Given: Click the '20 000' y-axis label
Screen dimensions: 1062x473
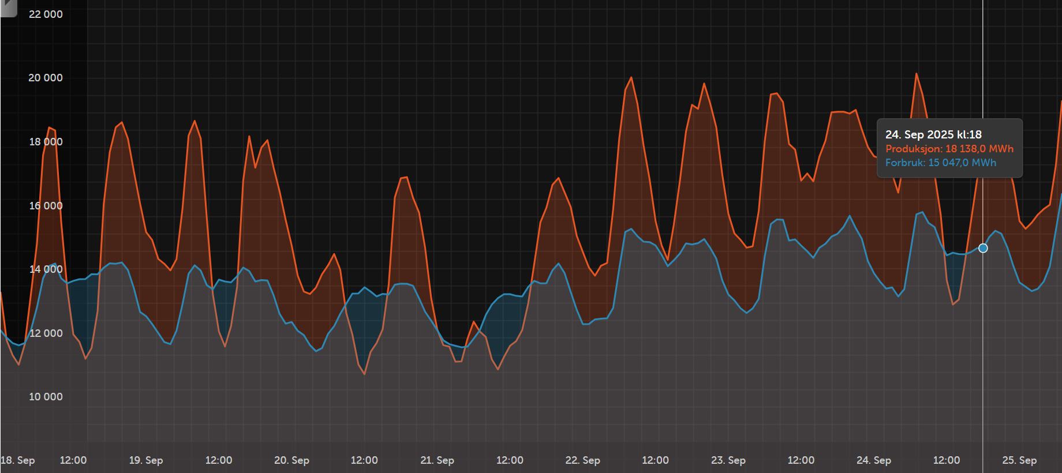Looking at the screenshot, I should pos(46,78).
